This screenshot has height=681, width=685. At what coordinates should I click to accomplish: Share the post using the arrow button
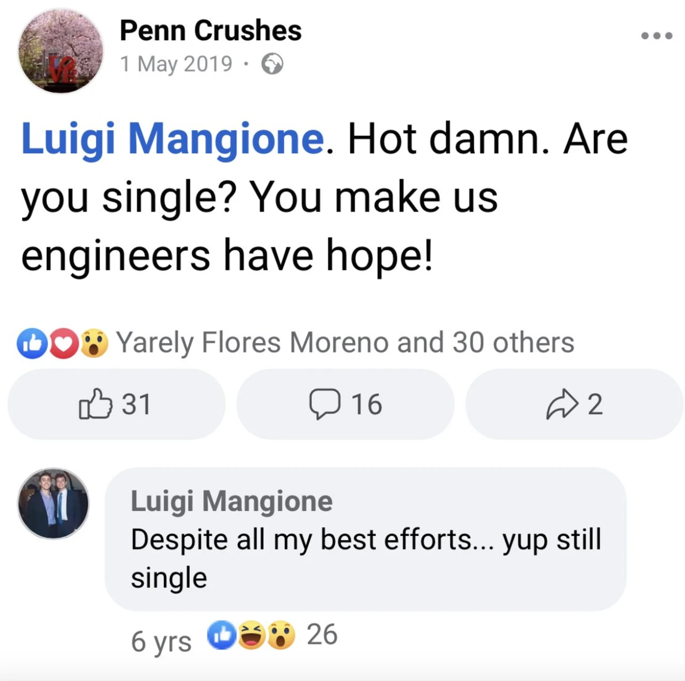coord(574,404)
